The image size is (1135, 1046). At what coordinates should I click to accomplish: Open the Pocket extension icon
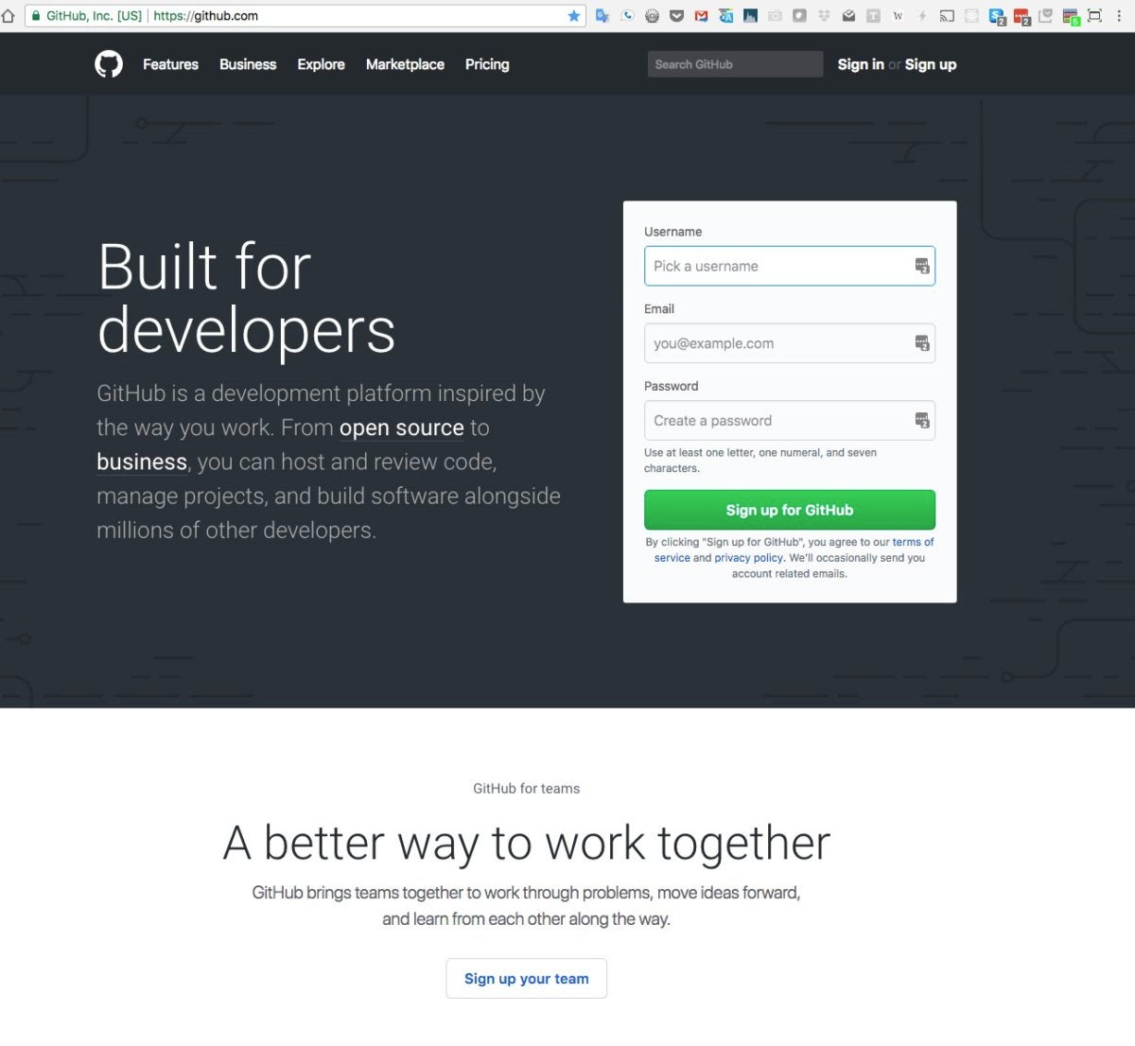pos(677,16)
